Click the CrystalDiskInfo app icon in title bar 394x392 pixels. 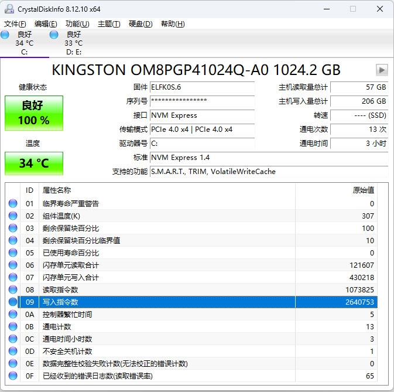click(9, 9)
